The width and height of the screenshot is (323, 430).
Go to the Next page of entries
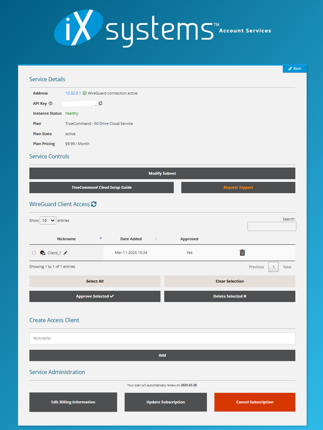pos(287,267)
